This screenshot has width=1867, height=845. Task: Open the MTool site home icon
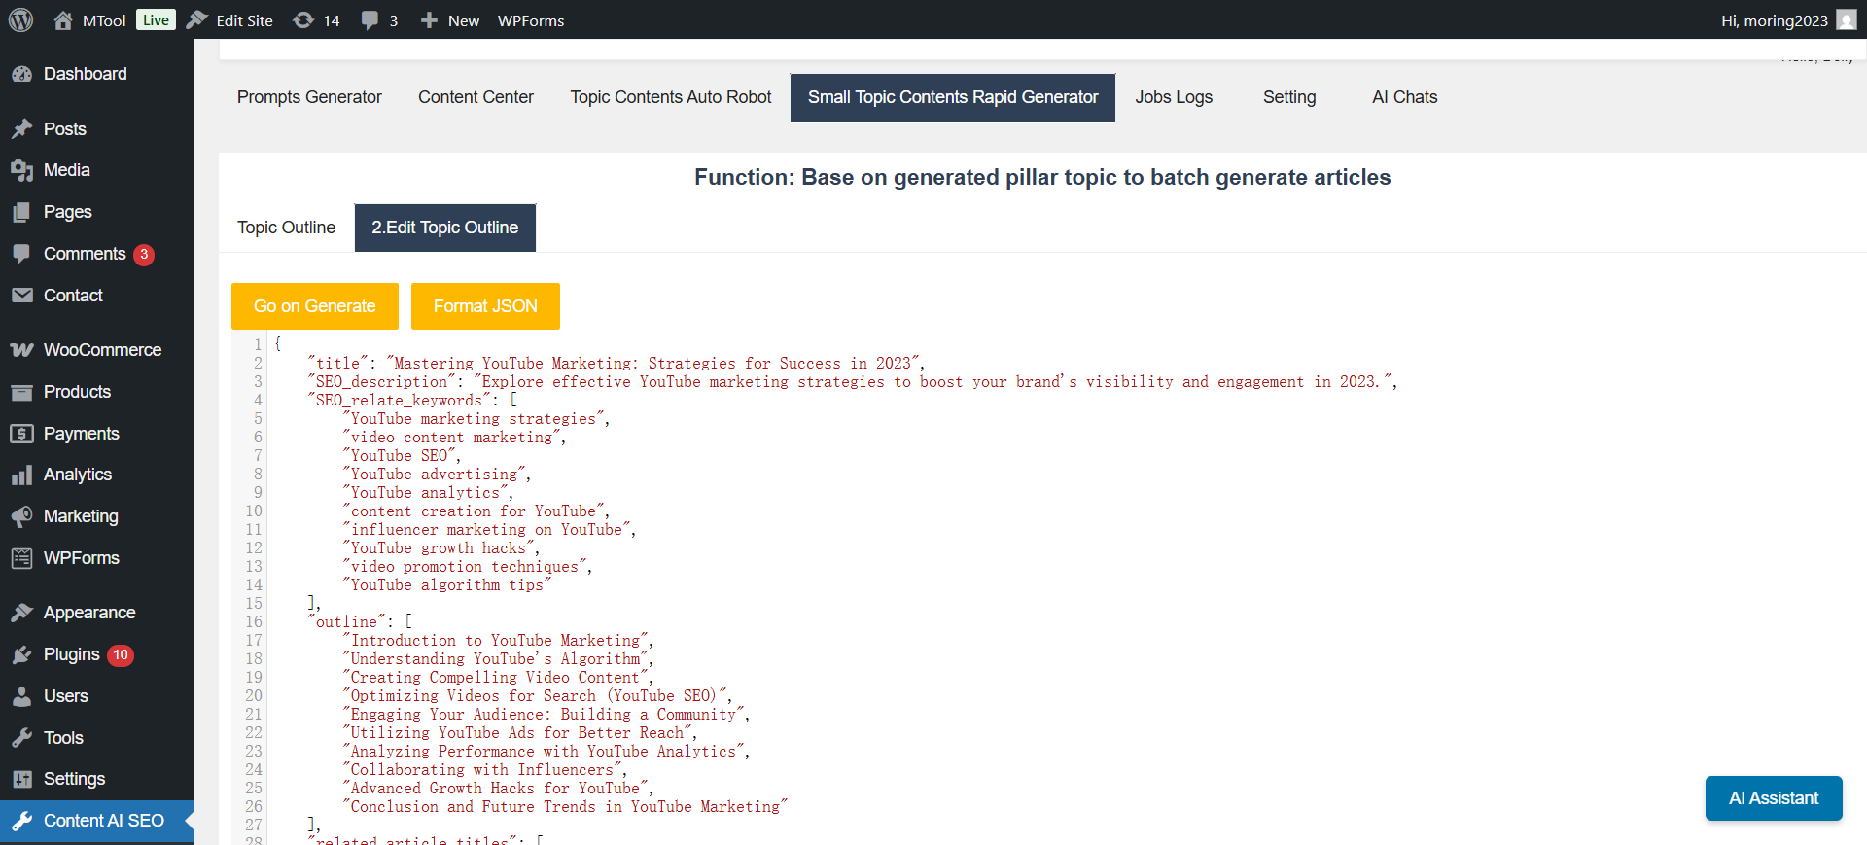pyautogui.click(x=63, y=20)
